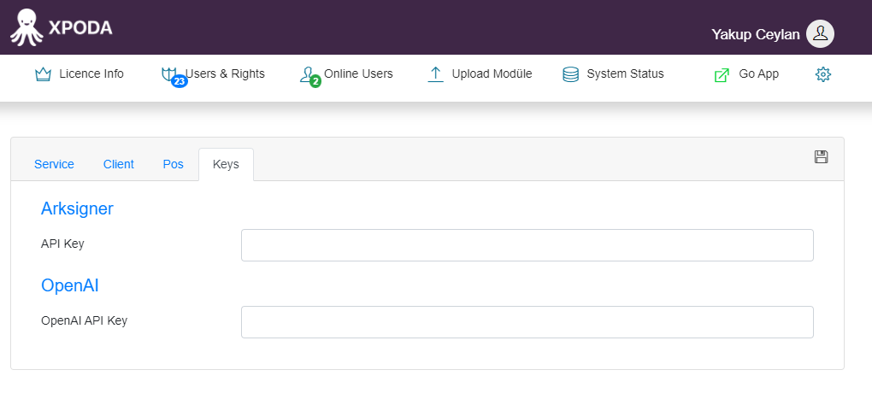
Task: Focus the Arksigner API Key field
Action: [527, 245]
